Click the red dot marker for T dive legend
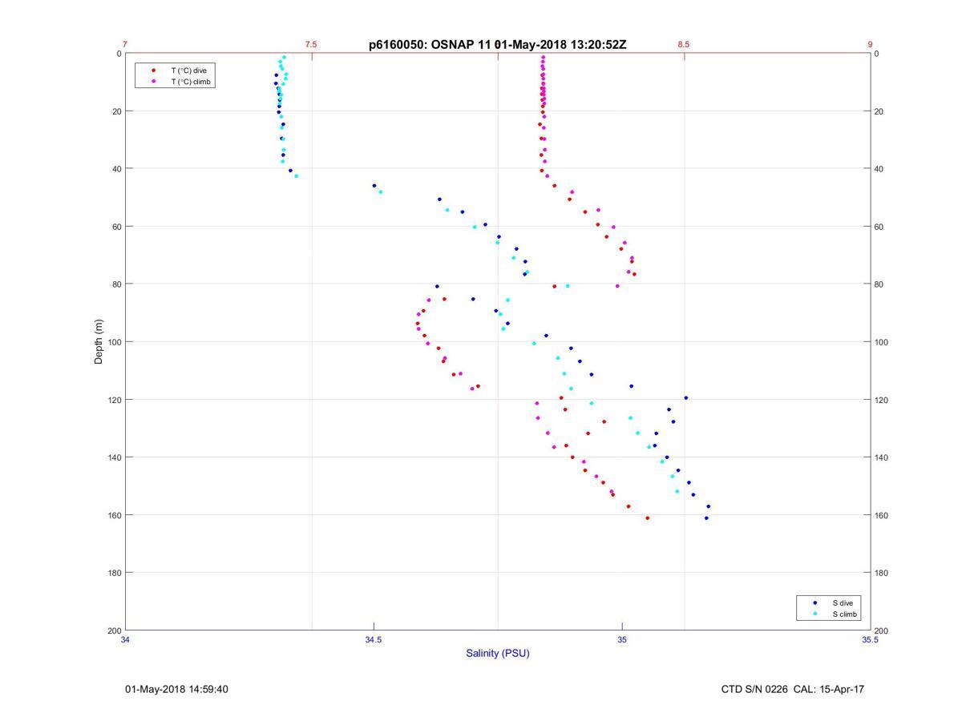 coord(154,70)
